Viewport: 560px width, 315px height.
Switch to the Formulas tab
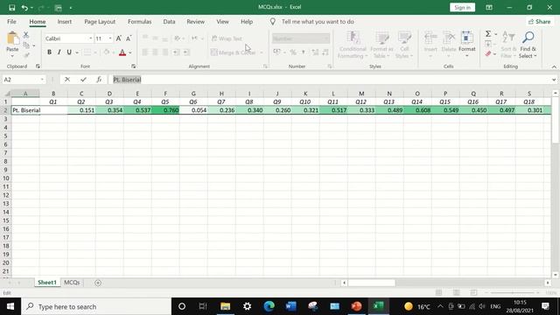pyautogui.click(x=139, y=21)
